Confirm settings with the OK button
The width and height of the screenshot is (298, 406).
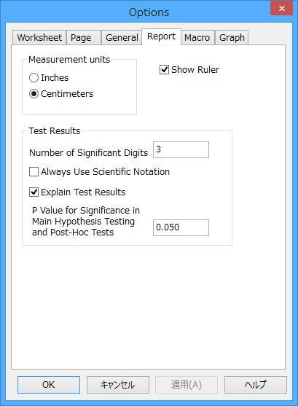[x=49, y=385]
